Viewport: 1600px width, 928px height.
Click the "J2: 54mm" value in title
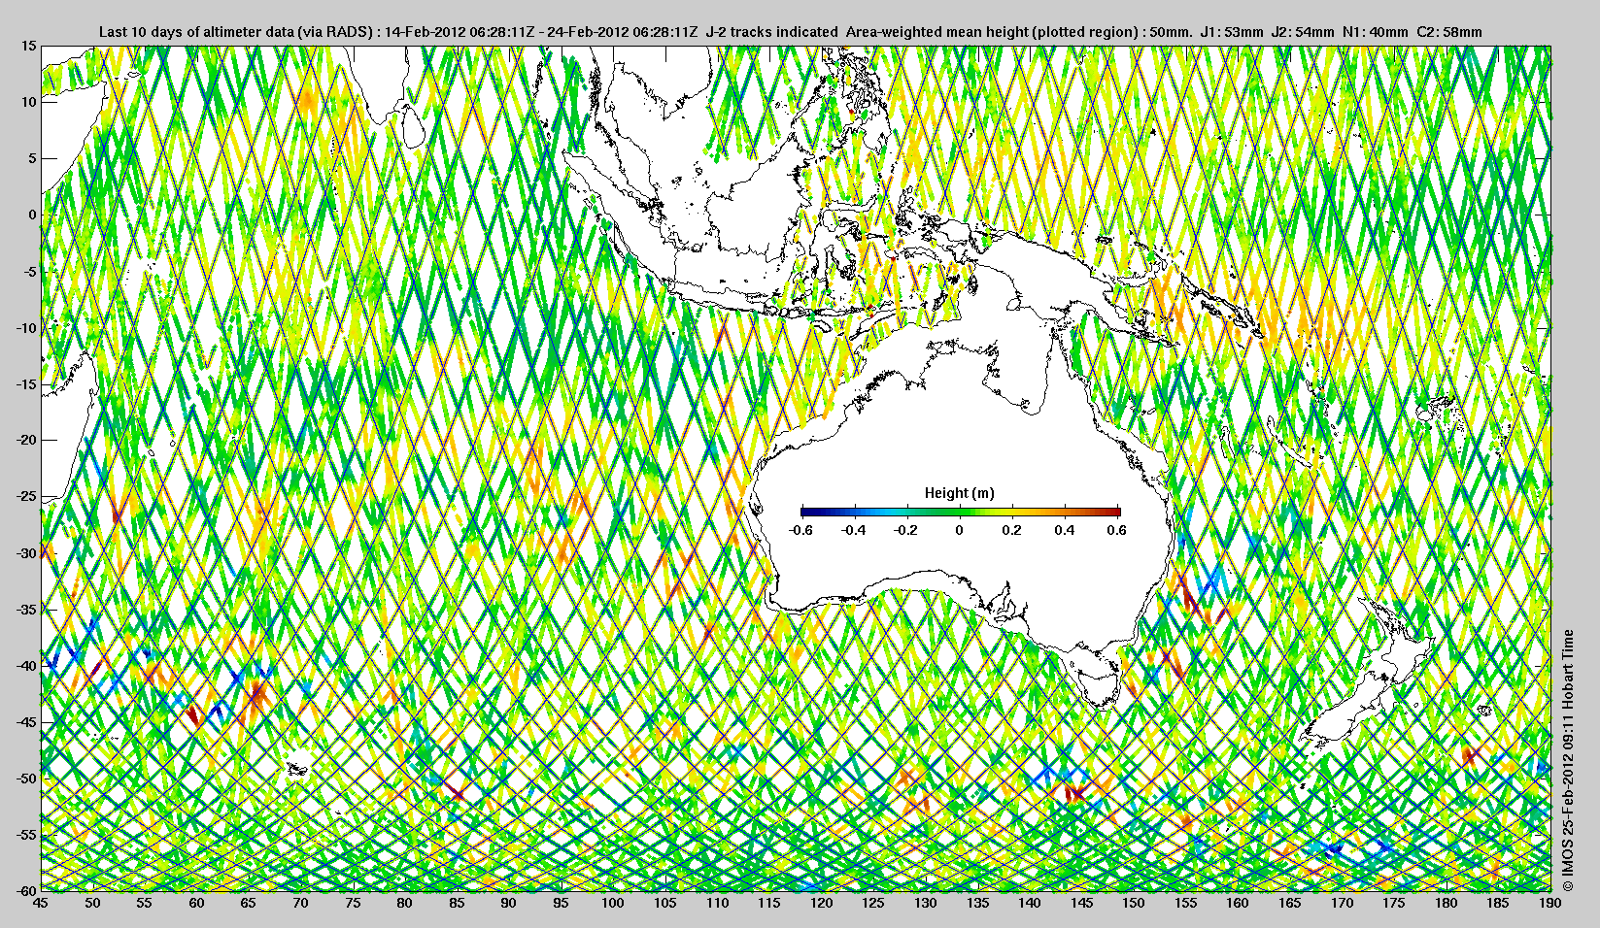click(x=1302, y=32)
